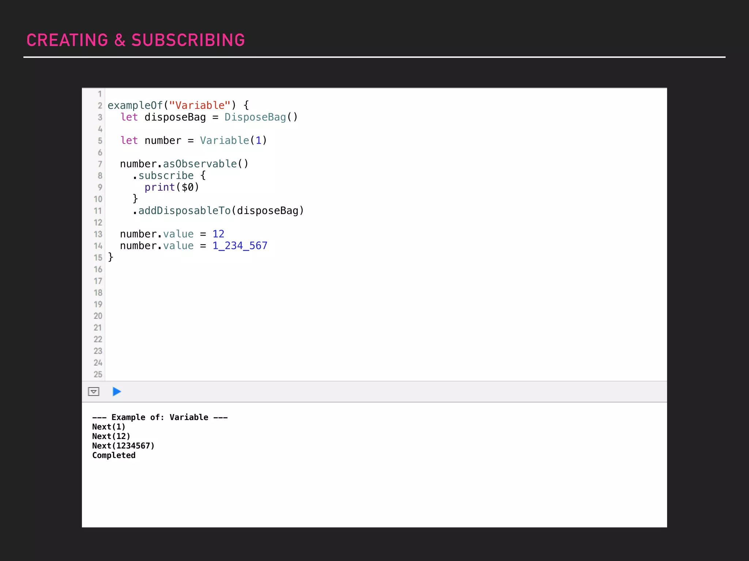This screenshot has width=749, height=561.
Task: Click line number 25 in gutter
Action: [98, 375]
